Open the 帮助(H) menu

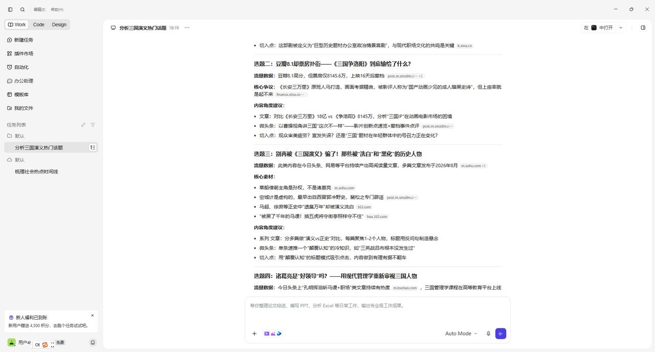click(57, 9)
